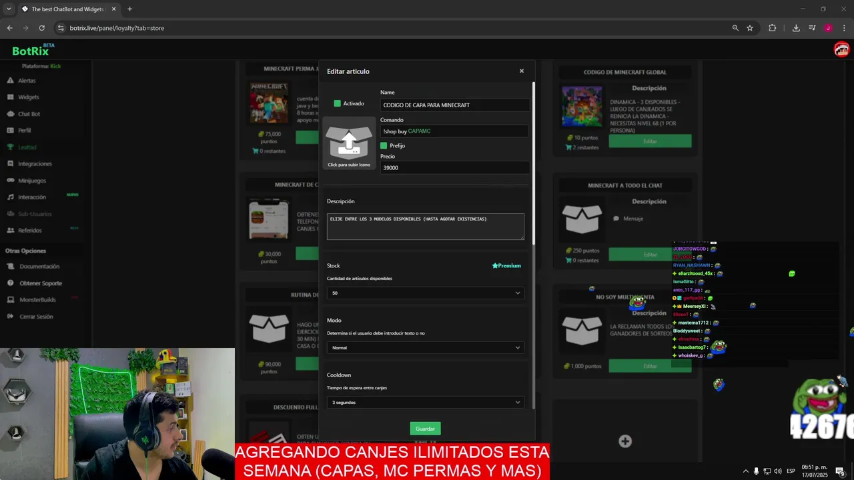This screenshot has width=854, height=480.
Task: Open Codigo de Minecraft Global thumbnail
Action: point(582,106)
